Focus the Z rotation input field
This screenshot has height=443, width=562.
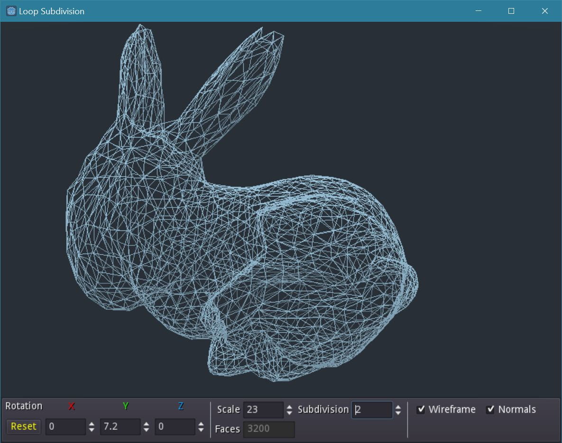(x=175, y=426)
